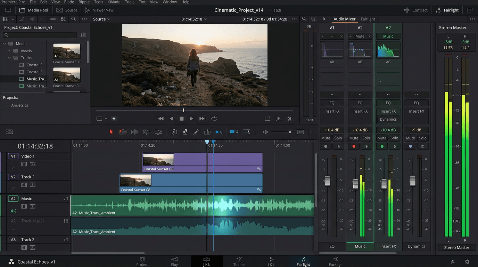Expand the Assets folder in media tree

(9, 51)
